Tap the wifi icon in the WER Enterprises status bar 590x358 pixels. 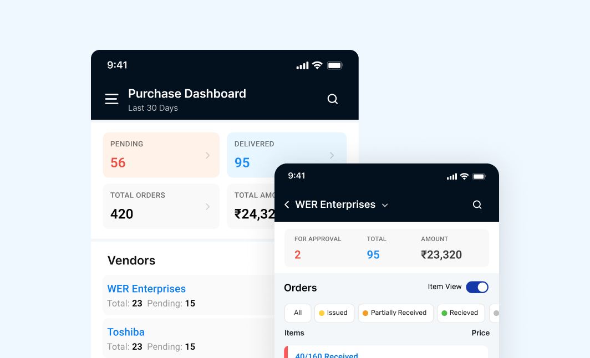(464, 176)
